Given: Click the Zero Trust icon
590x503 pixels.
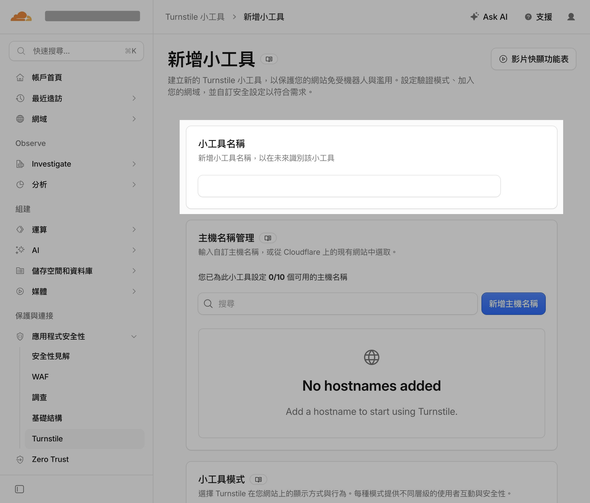Looking at the screenshot, I should click(x=20, y=459).
